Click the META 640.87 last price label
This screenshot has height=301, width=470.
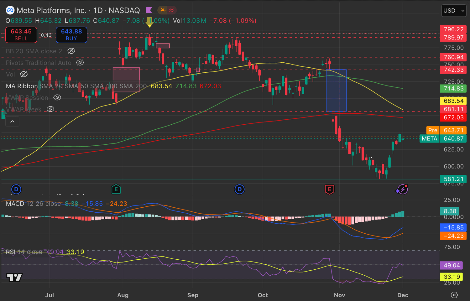443,139
